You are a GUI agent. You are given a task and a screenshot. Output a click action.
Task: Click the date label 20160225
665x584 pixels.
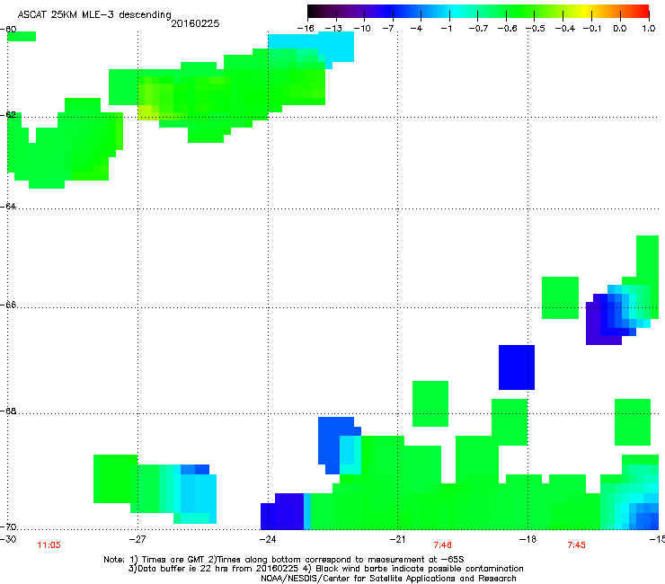coord(195,23)
